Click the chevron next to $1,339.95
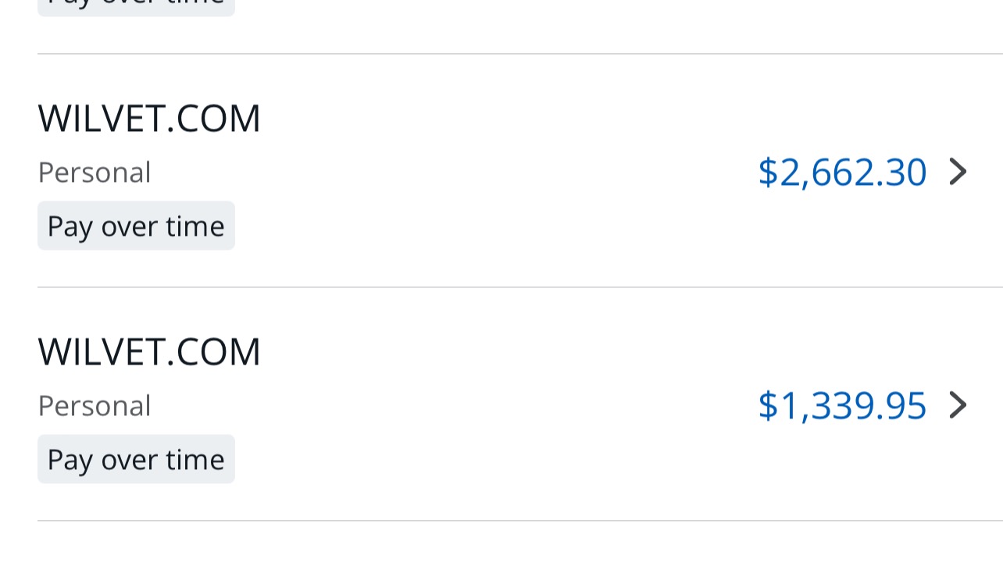Image resolution: width=1003 pixels, height=566 pixels. pyautogui.click(x=958, y=405)
